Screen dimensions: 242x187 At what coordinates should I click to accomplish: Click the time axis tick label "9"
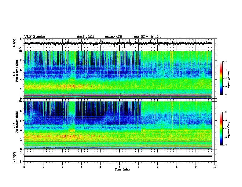[x=196, y=167]
